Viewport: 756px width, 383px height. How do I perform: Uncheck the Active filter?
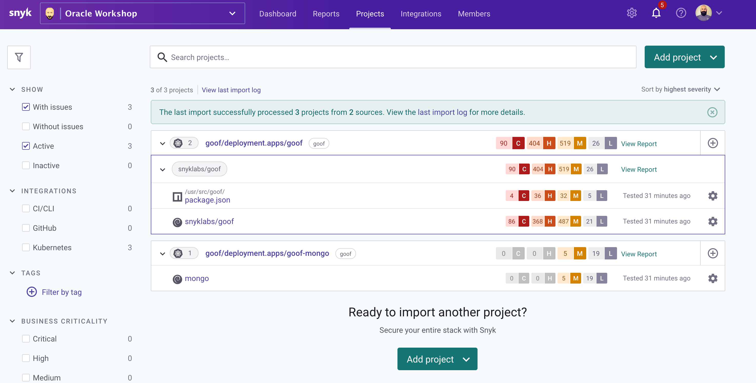26,146
